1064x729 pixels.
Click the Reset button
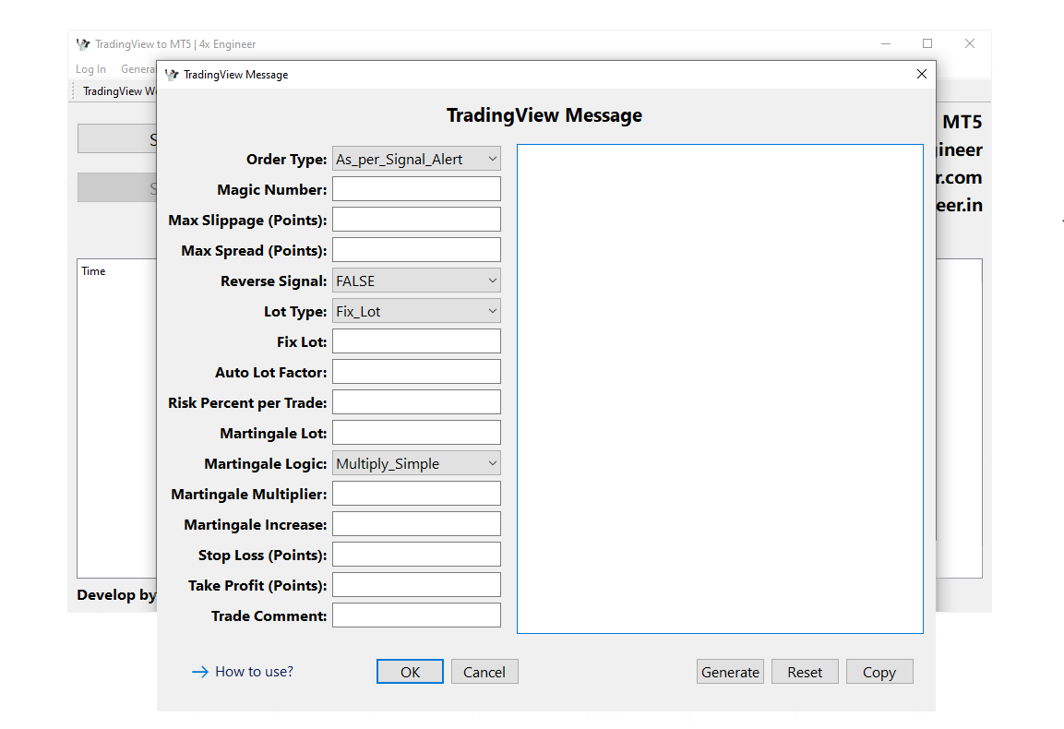tap(805, 672)
